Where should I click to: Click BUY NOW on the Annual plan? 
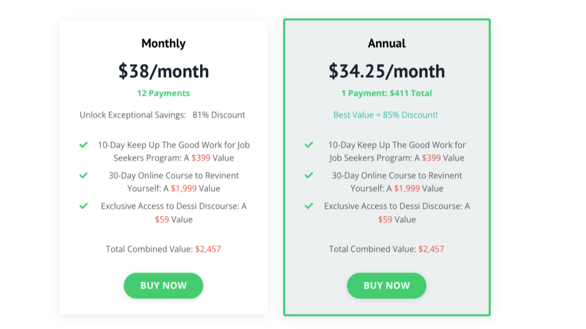[386, 286]
